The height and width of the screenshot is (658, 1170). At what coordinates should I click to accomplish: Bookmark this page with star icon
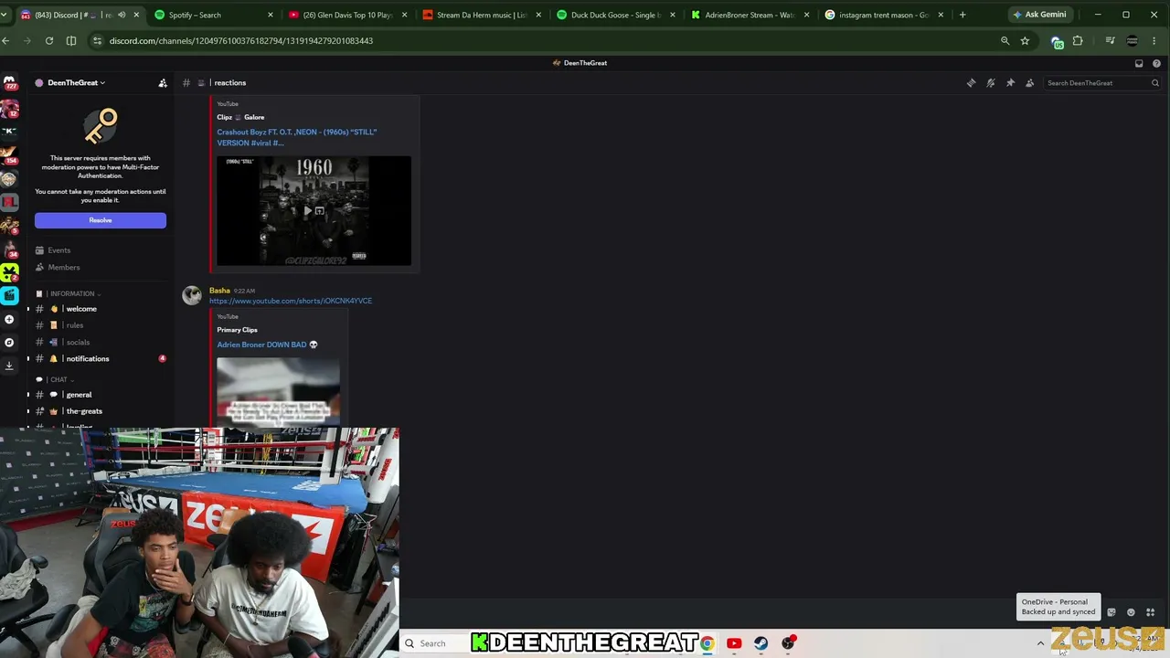(x=1025, y=40)
